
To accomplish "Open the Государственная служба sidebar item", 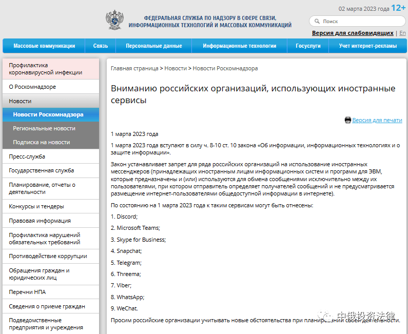I will click(x=51, y=170).
